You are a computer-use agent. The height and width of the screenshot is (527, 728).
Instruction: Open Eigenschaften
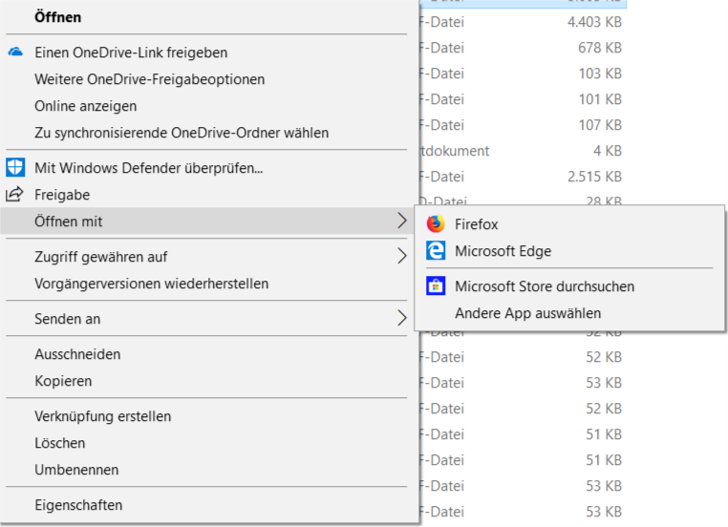(78, 505)
